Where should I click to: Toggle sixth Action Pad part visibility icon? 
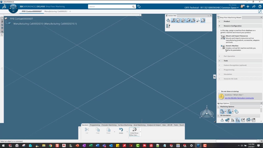[193, 21]
